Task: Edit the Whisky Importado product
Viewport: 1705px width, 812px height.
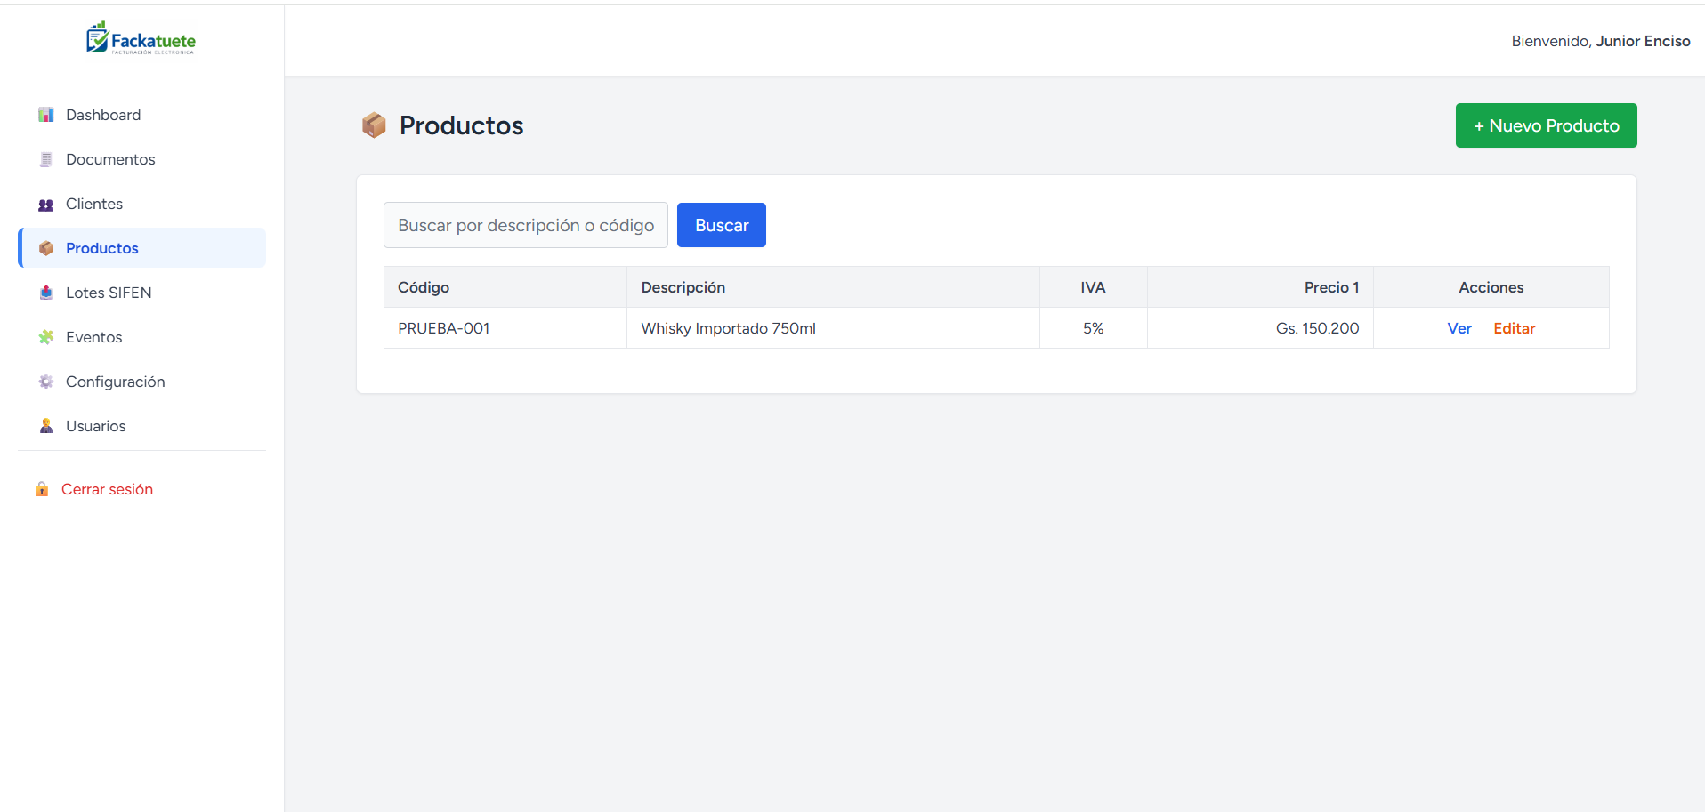Action: [1514, 328]
